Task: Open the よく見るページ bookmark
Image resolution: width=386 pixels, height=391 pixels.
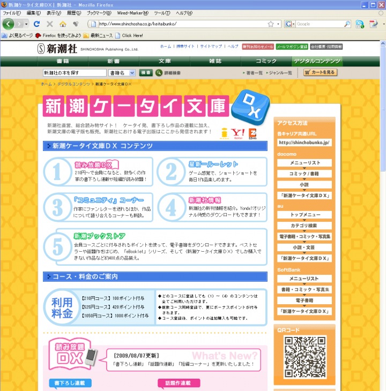Action: (17, 36)
